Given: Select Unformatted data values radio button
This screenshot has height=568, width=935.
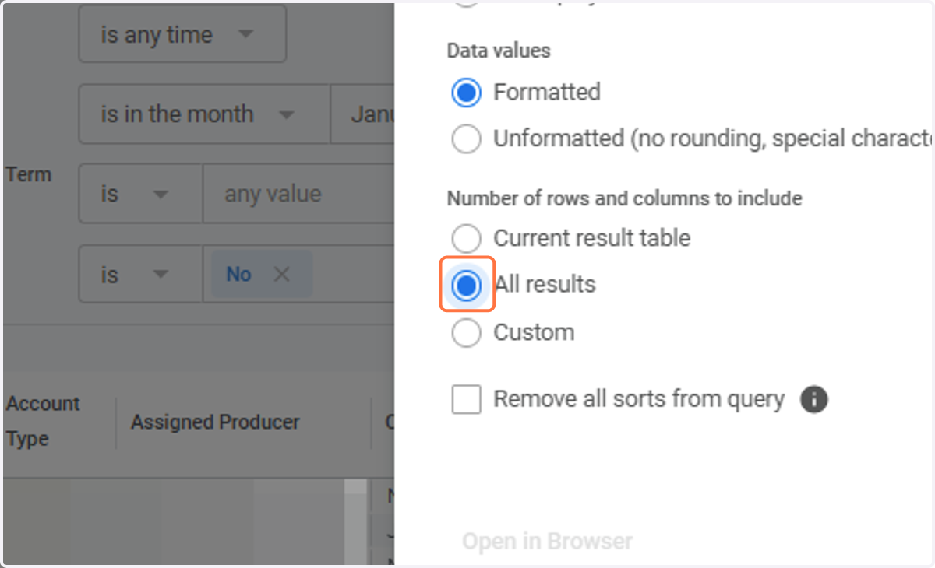Looking at the screenshot, I should point(466,139).
